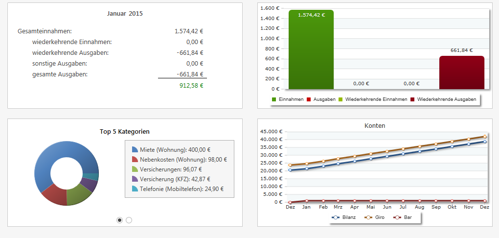Click the 'Mrz' axis label in Konten

(x=338, y=207)
